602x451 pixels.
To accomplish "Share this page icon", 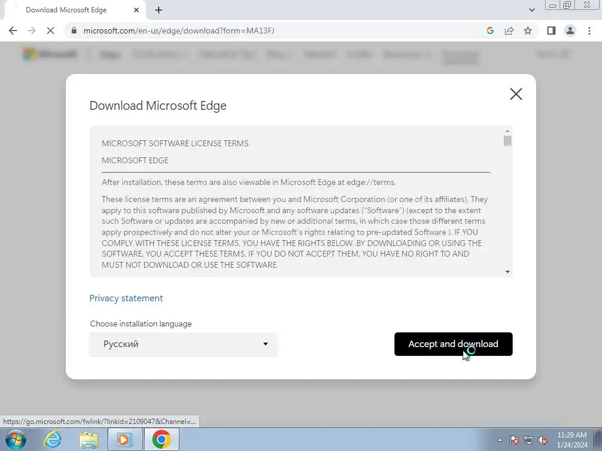I will click(x=509, y=31).
